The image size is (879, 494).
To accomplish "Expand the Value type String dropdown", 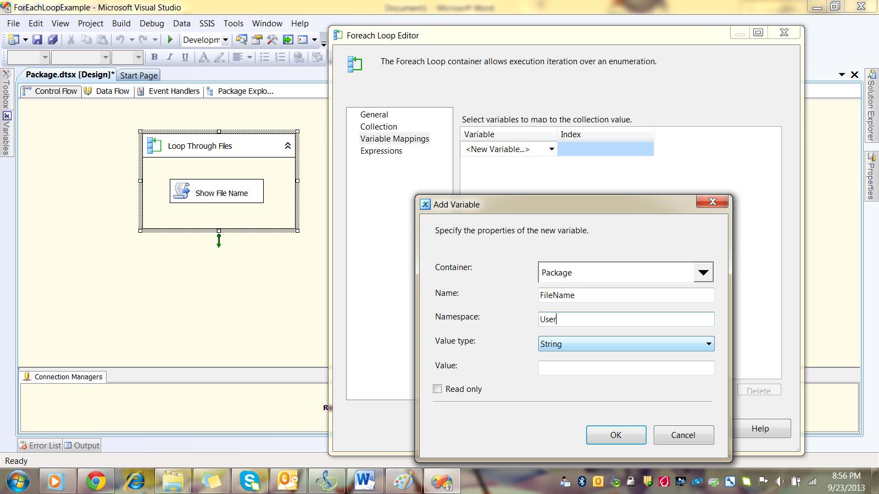I will click(x=708, y=344).
